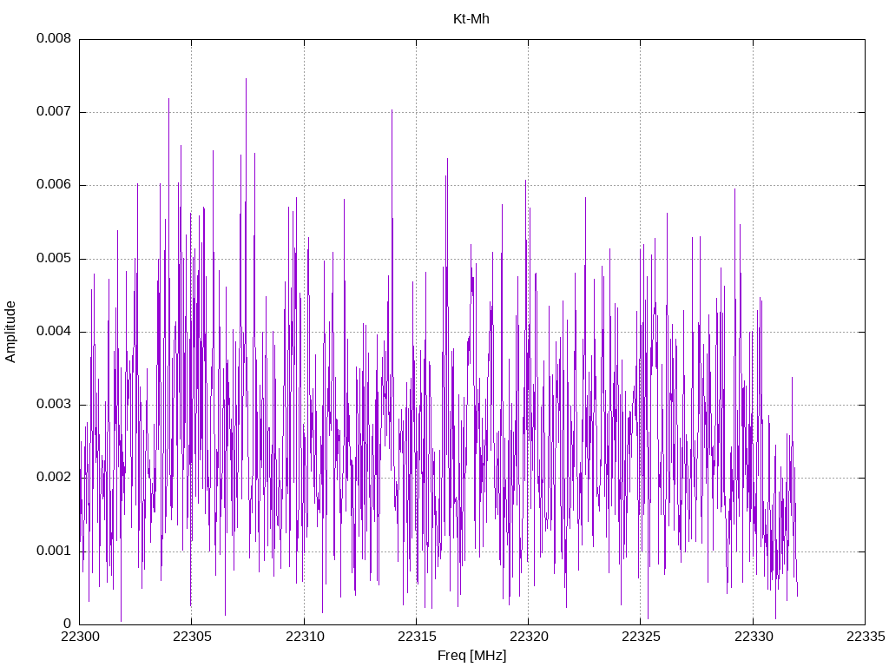The width and height of the screenshot is (889, 667).
Task: Click the tallest spectrum peak near 22307 MHz
Action: (x=246, y=79)
